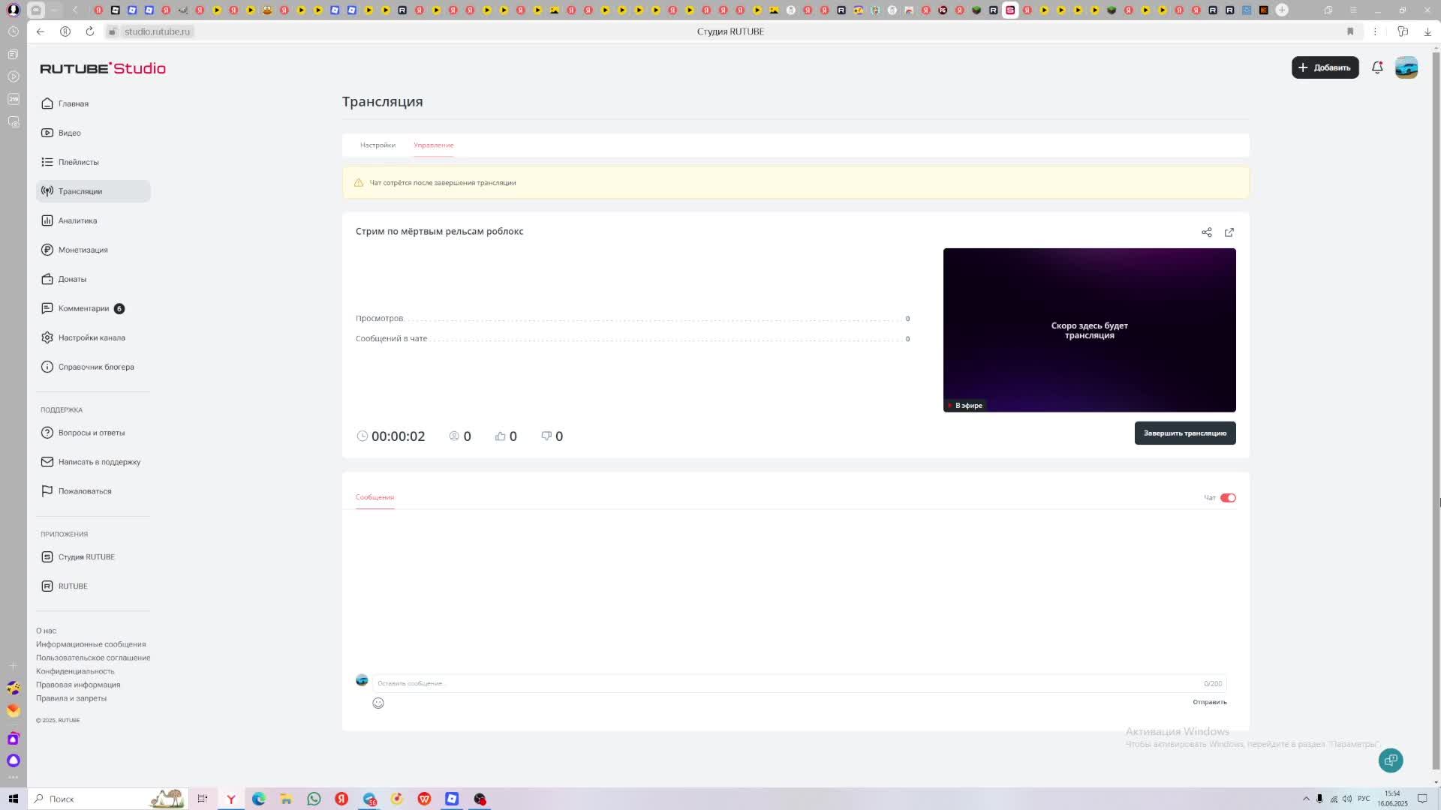Open the Пользовательское соглашение link

click(x=93, y=658)
